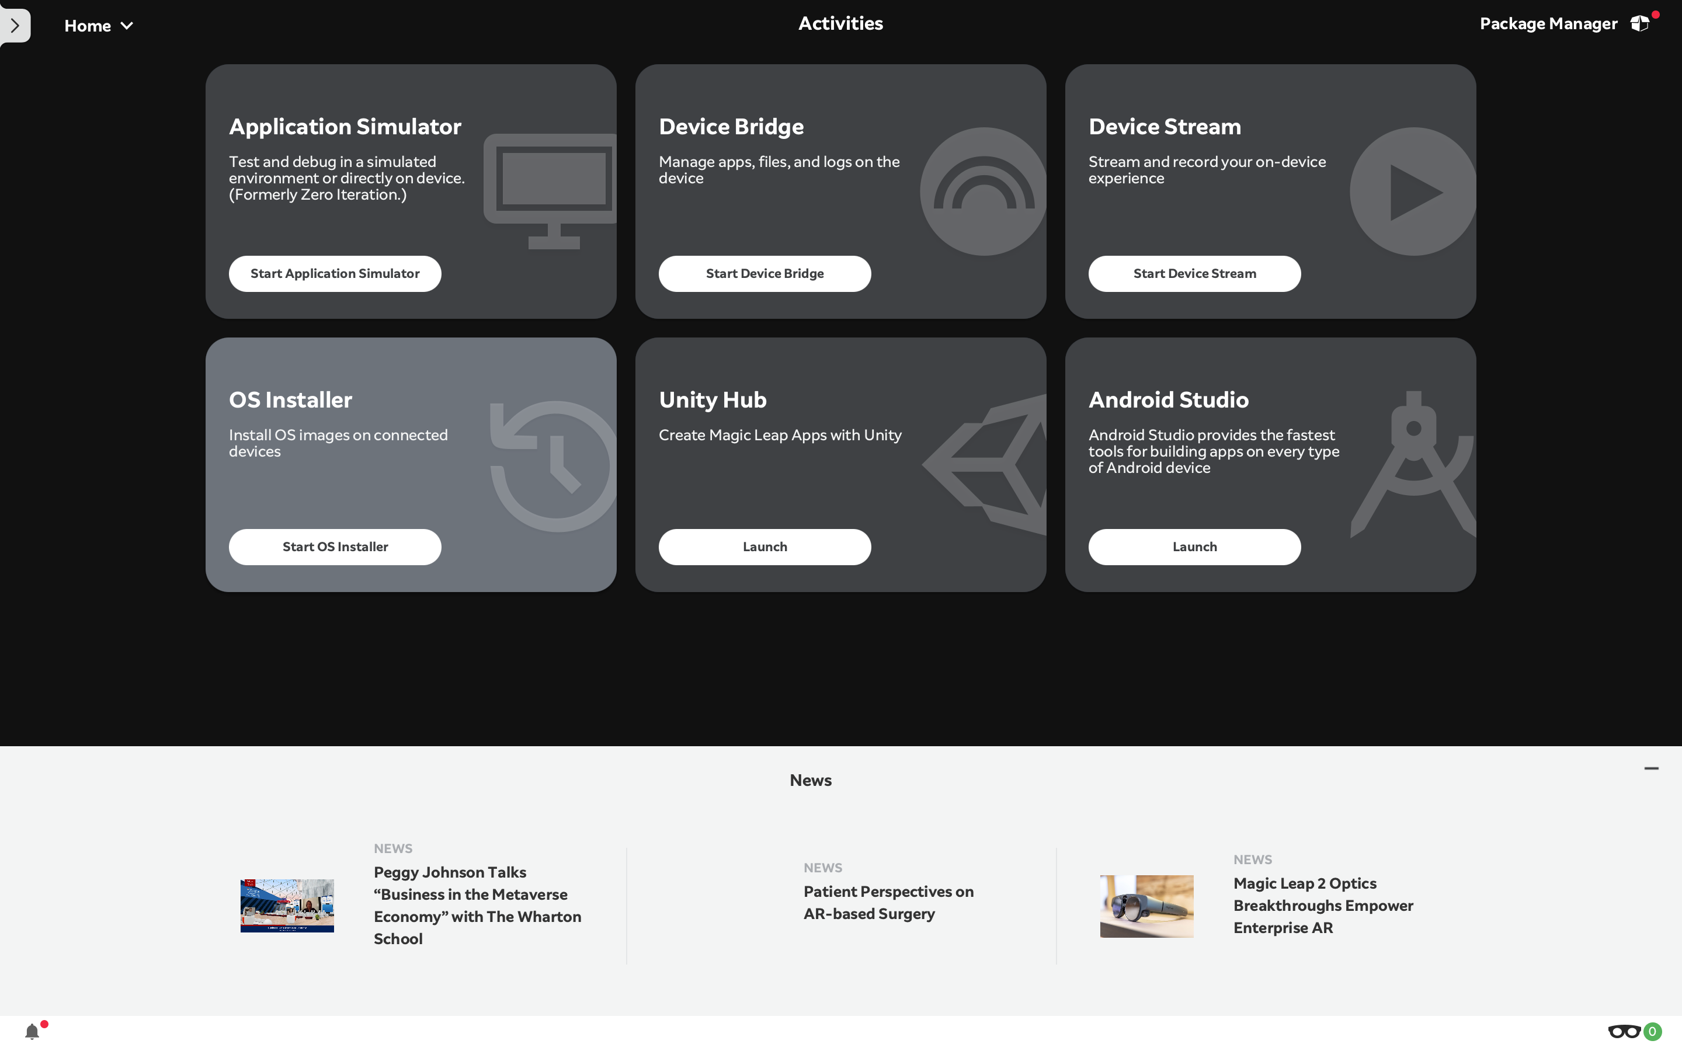
Task: Click Start Application Simulator button
Action: (x=335, y=274)
